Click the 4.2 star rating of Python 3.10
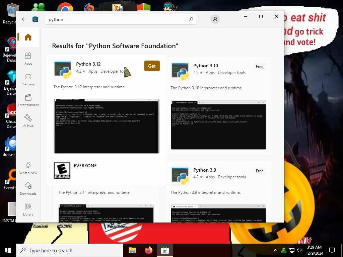Image resolution: width=343 pixels, height=257 pixels. coord(198,73)
